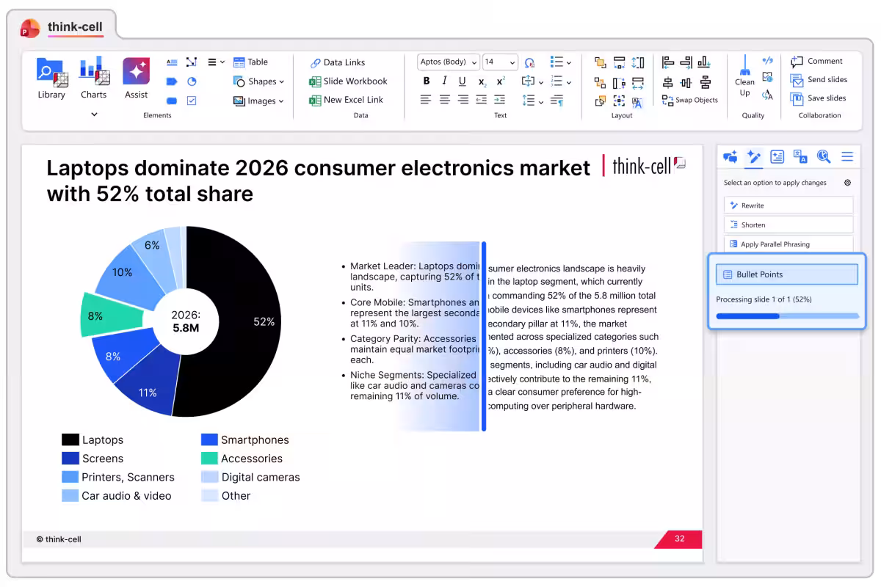Click the replace font/language quality icon
The height and width of the screenshot is (587, 881).
767,95
